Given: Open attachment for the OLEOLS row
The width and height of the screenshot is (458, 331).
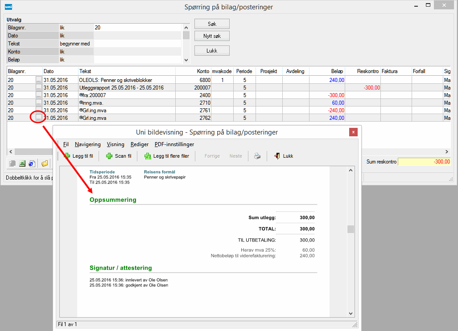Looking at the screenshot, I should click(x=39, y=80).
